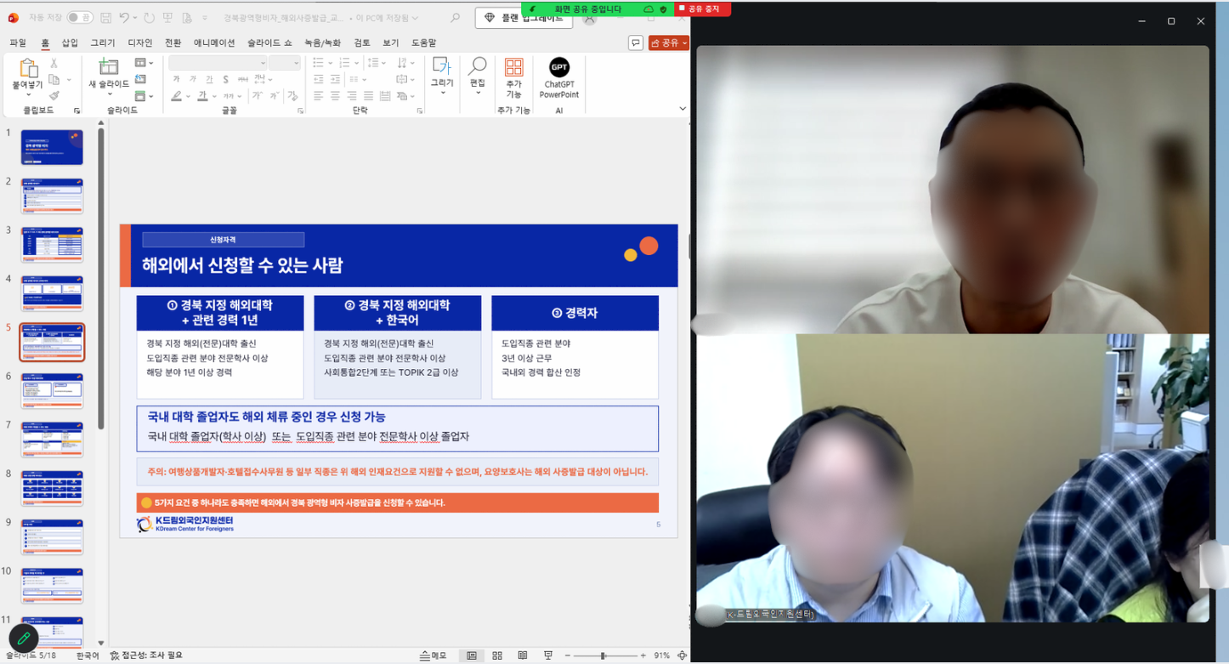Click zoom out minus button
This screenshot has width=1229, height=664.
pos(566,655)
